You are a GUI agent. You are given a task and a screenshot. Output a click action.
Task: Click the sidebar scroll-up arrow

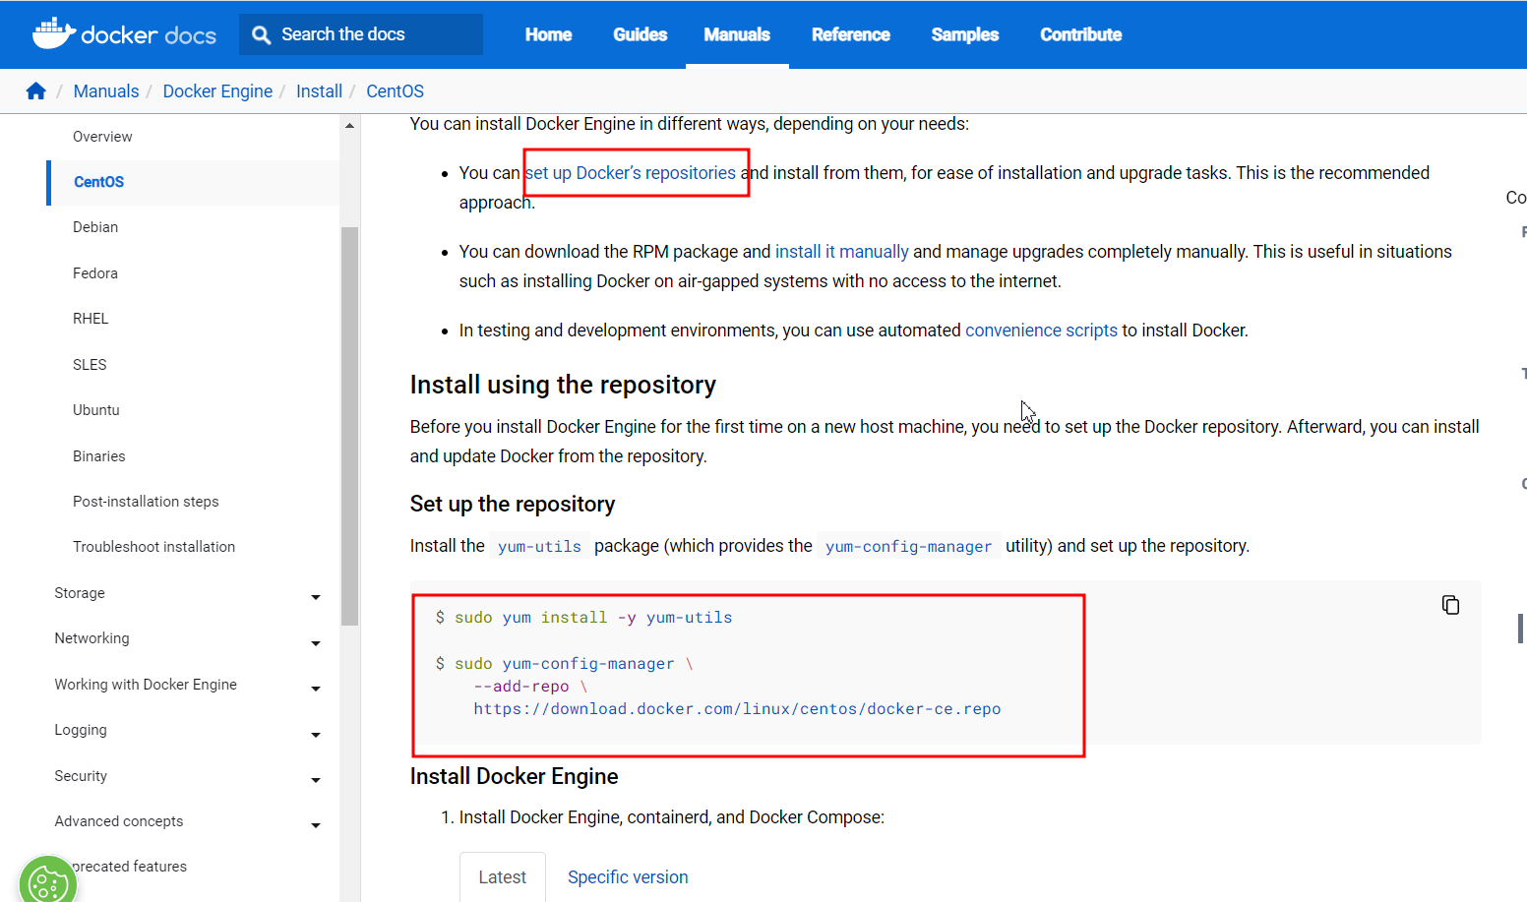[349, 126]
